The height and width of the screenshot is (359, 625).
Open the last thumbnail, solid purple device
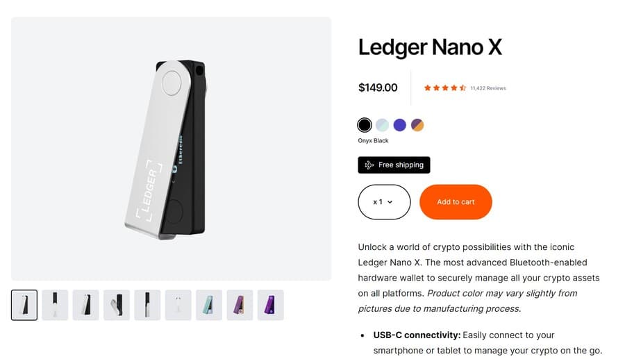pyautogui.click(x=270, y=305)
